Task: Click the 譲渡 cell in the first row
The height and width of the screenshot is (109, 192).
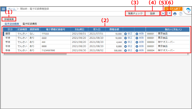Action: click(x=10, y=34)
